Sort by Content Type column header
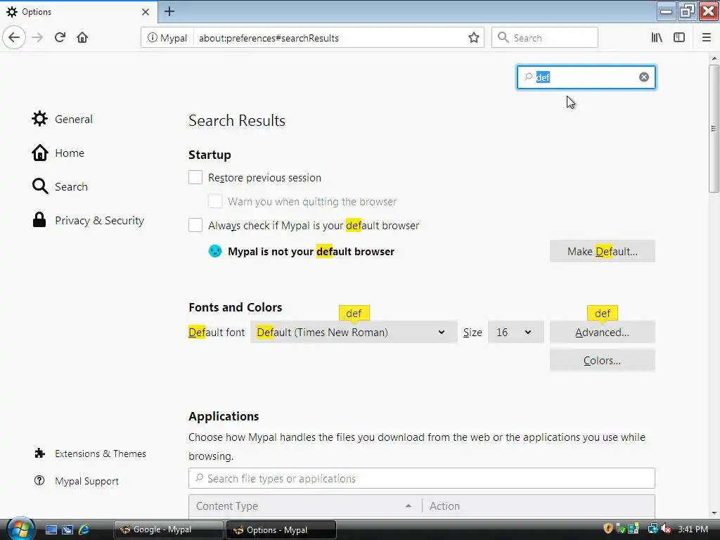Screen dimensions: 720x540 click(x=305, y=506)
